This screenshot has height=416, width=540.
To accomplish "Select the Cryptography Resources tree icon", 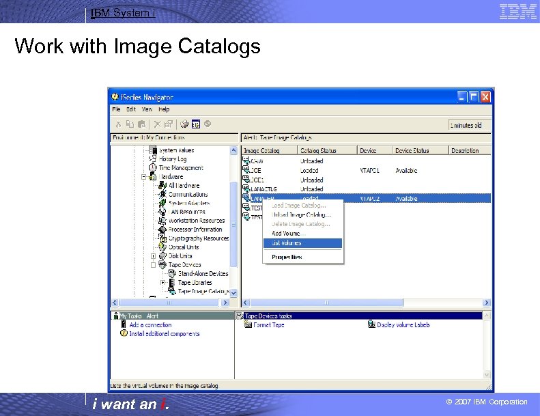I will point(162,238).
